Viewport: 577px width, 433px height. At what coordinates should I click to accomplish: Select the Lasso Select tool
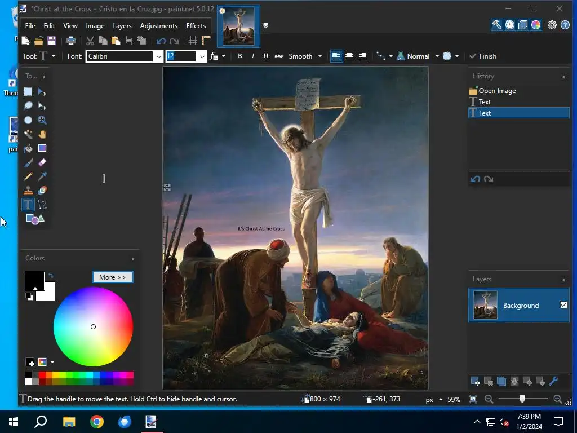point(28,106)
